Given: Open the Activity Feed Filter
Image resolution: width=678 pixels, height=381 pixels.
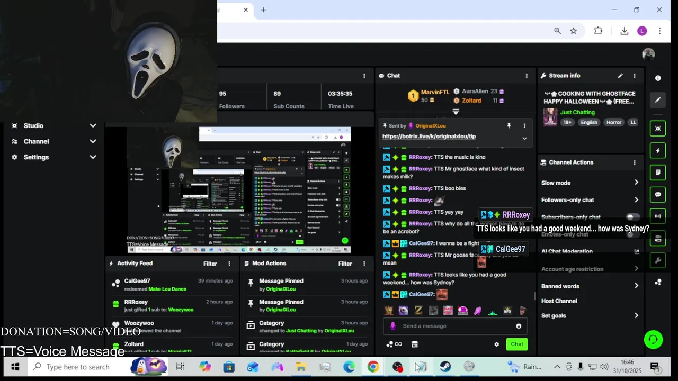Looking at the screenshot, I should point(210,264).
